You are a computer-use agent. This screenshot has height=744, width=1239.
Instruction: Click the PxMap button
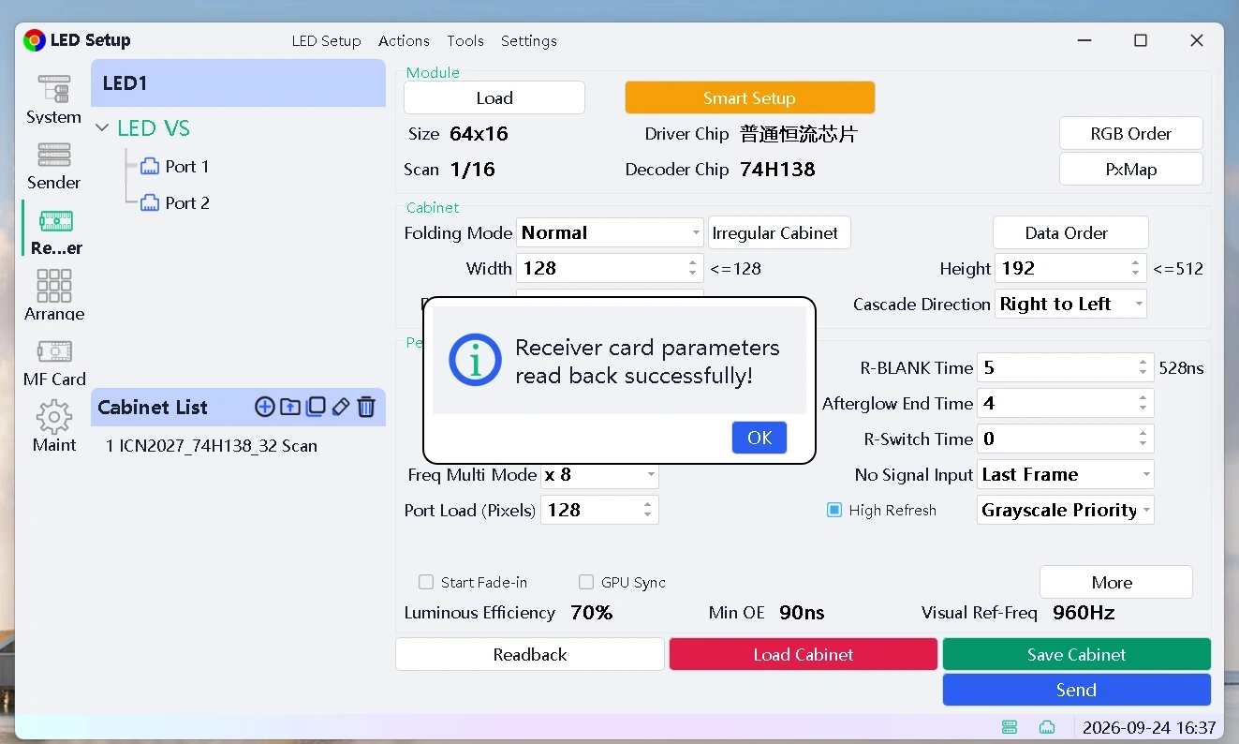1131,170
